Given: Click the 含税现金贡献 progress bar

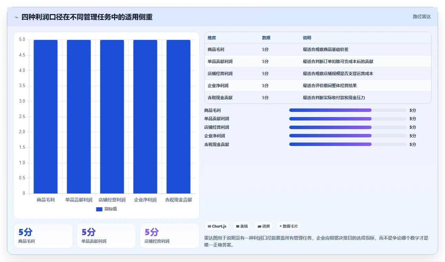Looking at the screenshot, I should (348, 144).
